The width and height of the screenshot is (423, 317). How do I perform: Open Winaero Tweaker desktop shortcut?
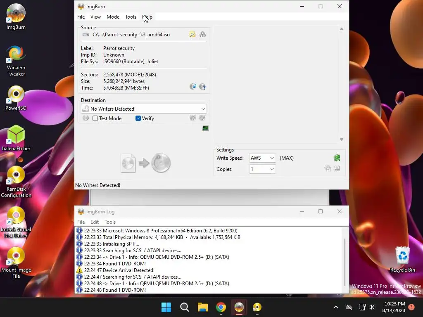pos(16,61)
